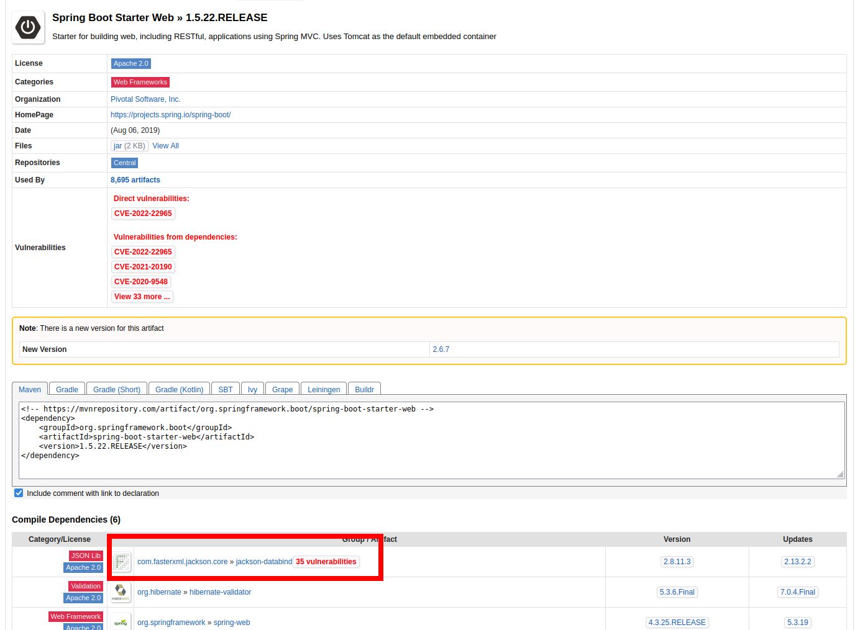This screenshot has height=630, width=855.
Task: Open org.hibernate group link
Action: (x=160, y=592)
